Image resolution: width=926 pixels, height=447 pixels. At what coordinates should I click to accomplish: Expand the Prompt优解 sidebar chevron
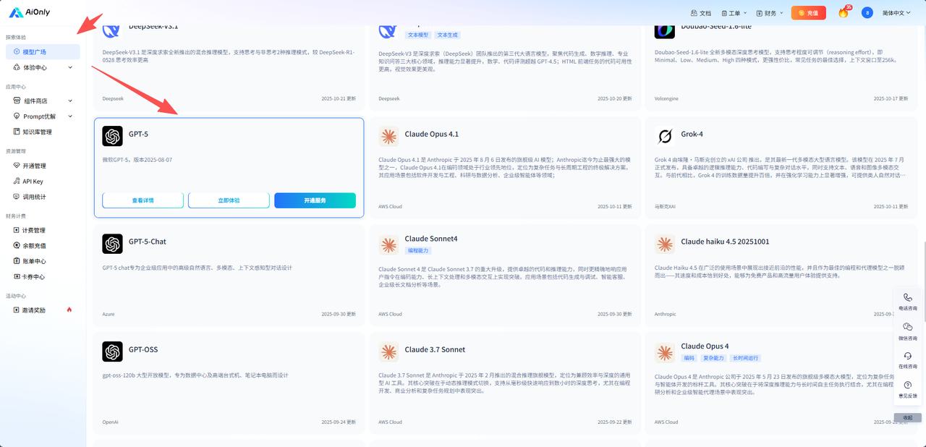[70, 116]
